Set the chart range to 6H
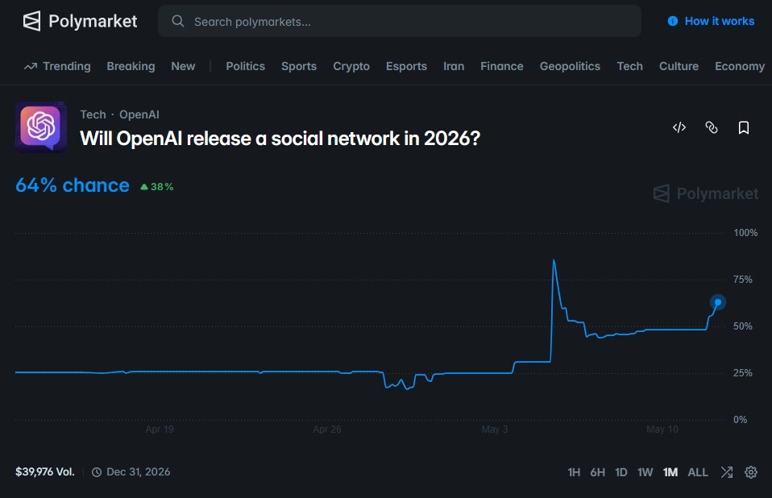772x498 pixels. [x=597, y=472]
